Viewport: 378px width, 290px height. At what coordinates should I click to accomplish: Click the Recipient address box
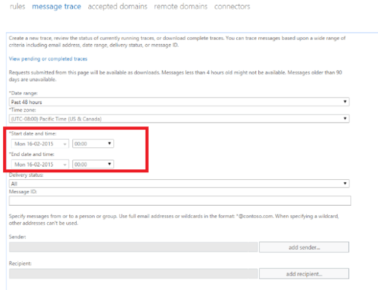pos(133,274)
